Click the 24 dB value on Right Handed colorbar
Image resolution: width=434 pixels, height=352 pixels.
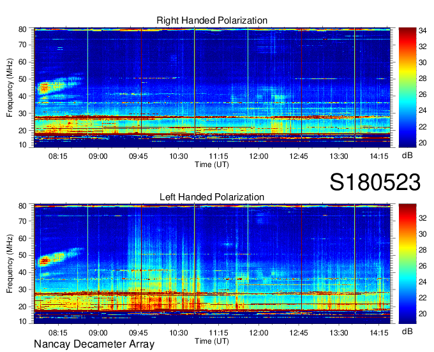pos(423,110)
